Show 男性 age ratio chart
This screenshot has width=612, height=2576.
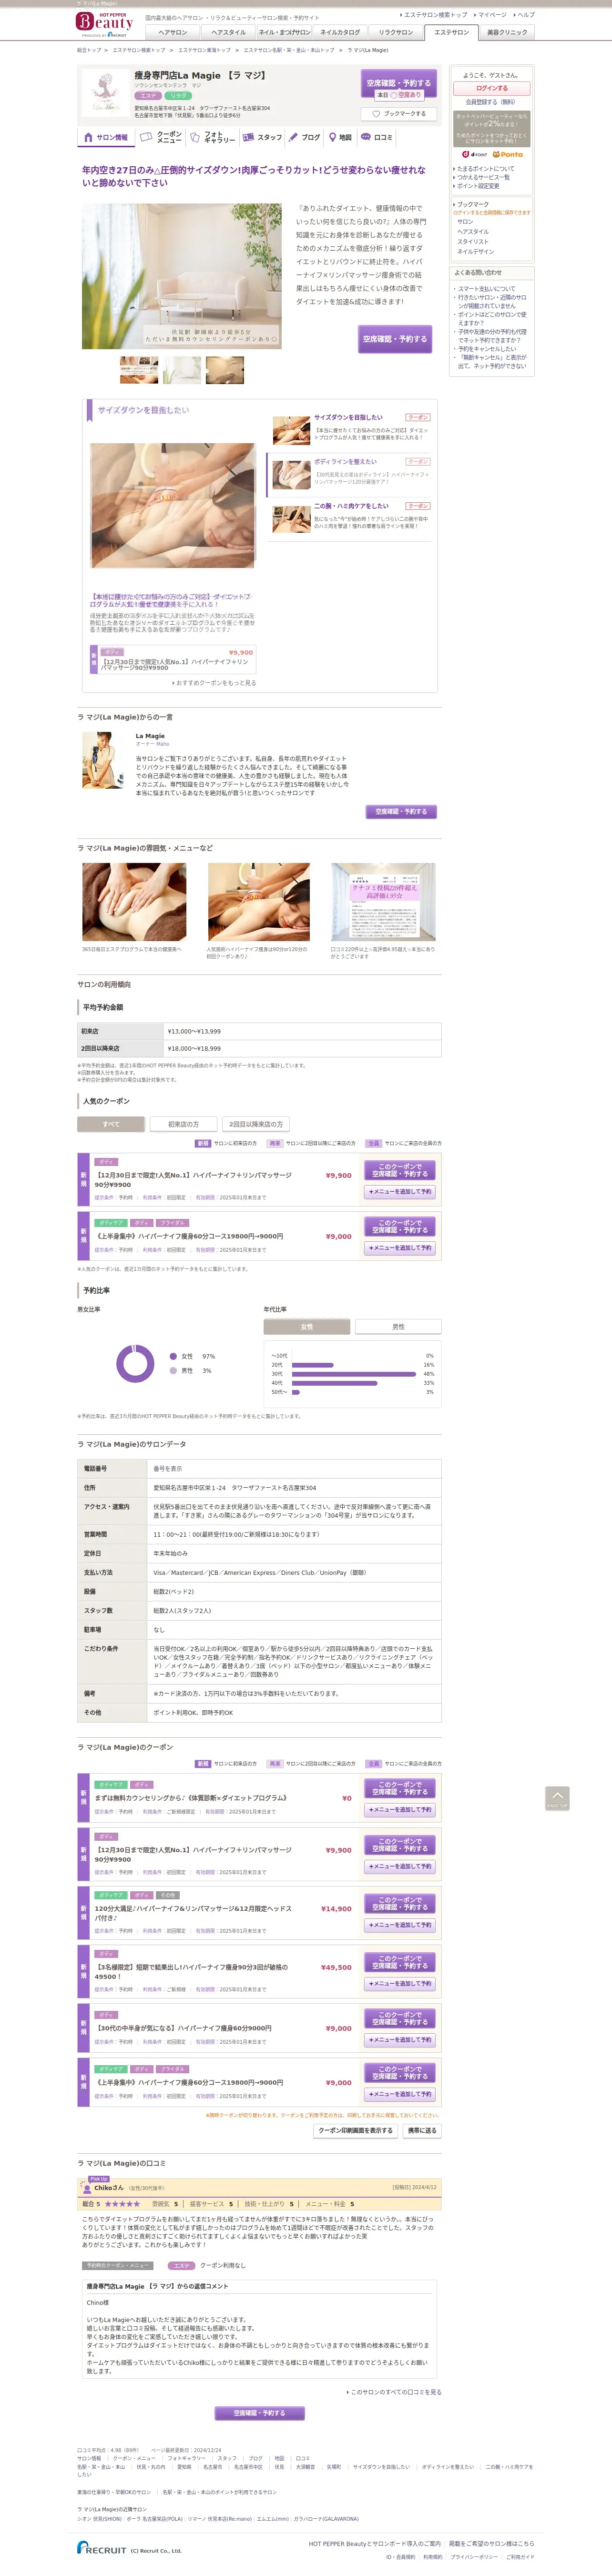tap(398, 1326)
